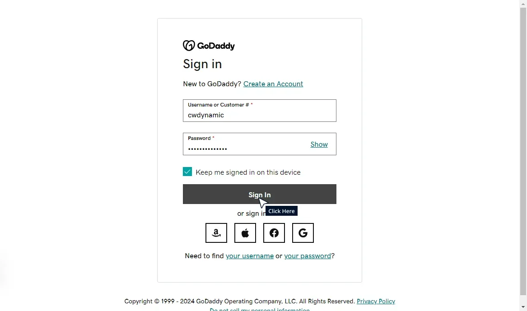This screenshot has width=527, height=311.
Task: Select the Username or Customer # field
Action: click(x=259, y=115)
